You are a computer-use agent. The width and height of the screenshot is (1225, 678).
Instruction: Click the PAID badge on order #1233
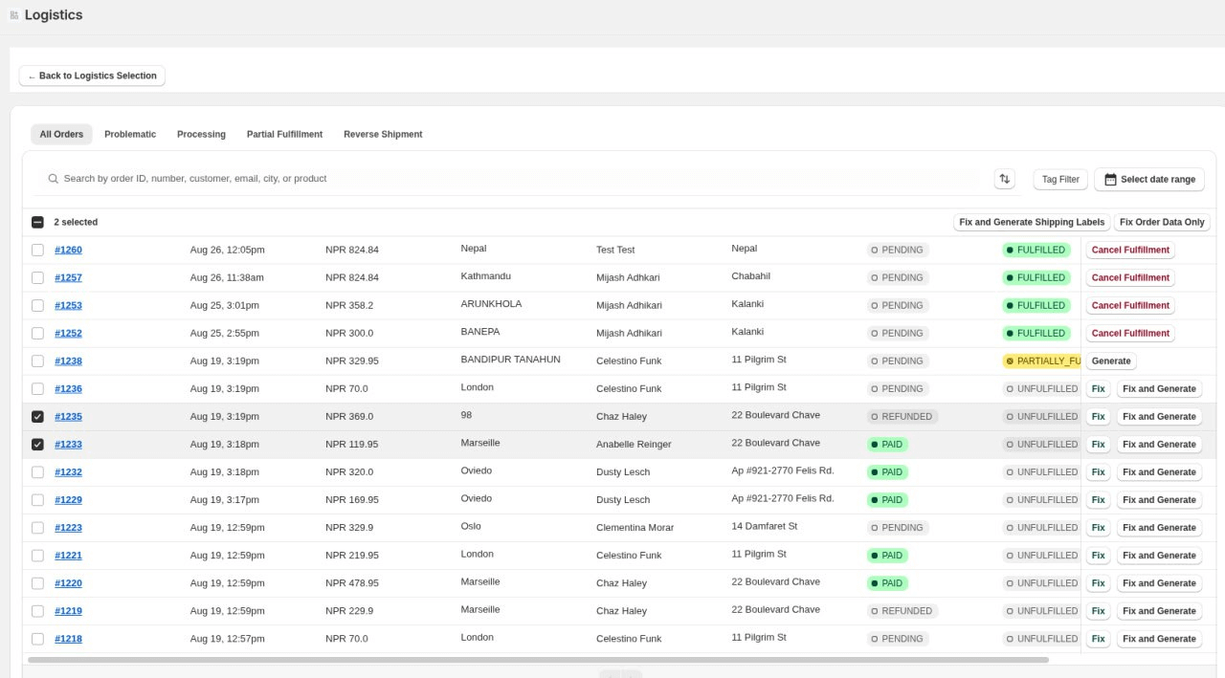tap(886, 444)
